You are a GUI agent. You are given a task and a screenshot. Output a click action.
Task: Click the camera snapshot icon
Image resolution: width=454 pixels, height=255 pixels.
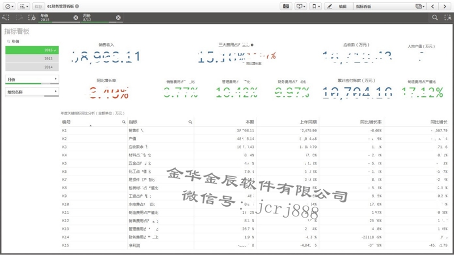click(287, 6)
